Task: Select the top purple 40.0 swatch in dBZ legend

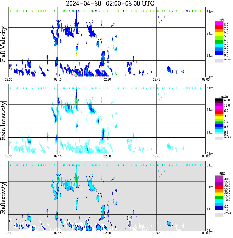Action: click(219, 177)
